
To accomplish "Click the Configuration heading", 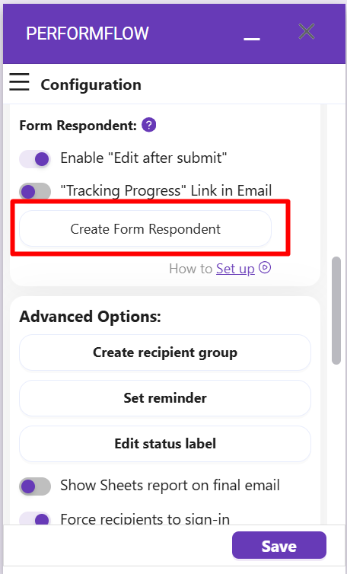I will (x=91, y=85).
